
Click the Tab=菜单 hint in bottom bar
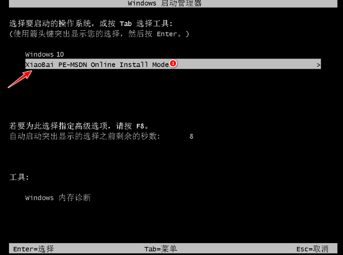pos(160,249)
